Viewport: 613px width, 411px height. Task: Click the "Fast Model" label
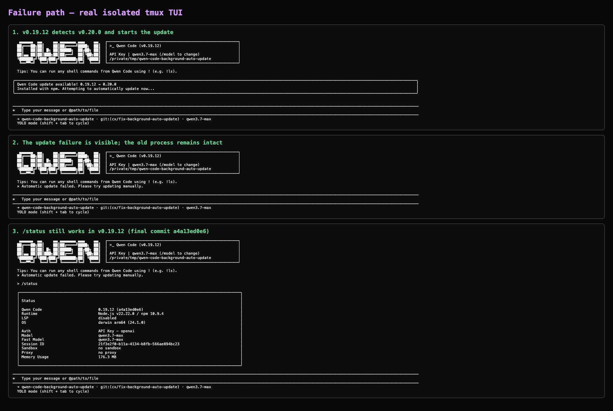pos(33,339)
